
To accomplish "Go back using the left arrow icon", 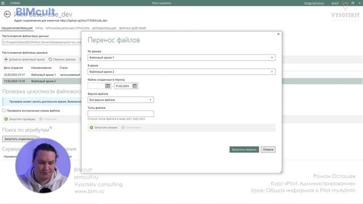I will pos(7,14).
